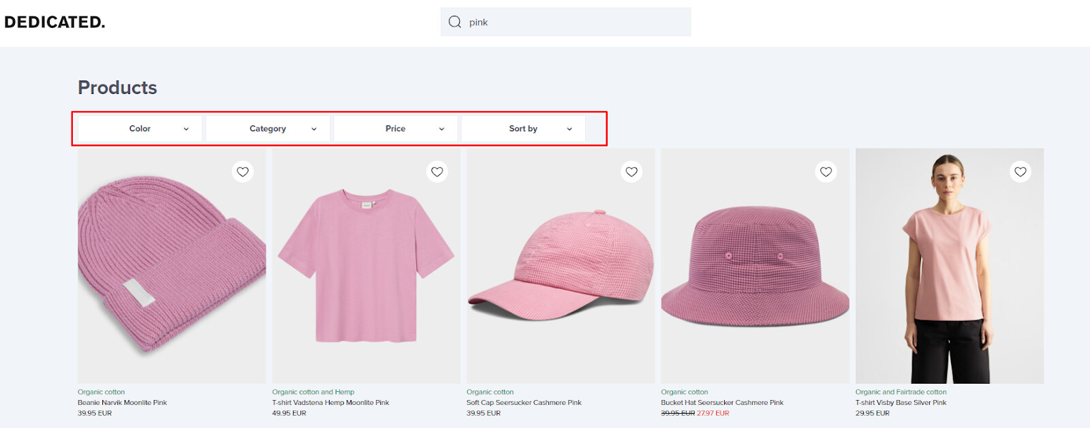Image resolution: width=1090 pixels, height=428 pixels.
Task: Open the Color filter dropdown
Action: point(140,129)
